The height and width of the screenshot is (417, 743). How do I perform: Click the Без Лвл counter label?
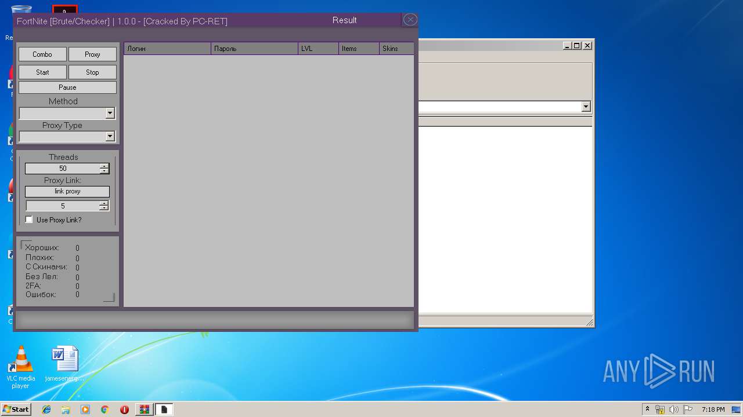(42, 276)
